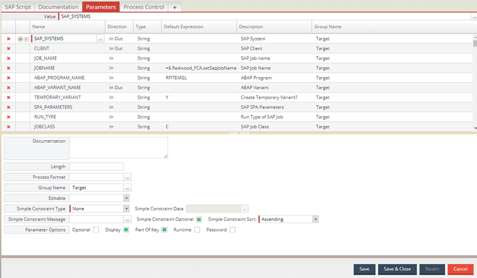The height and width of the screenshot is (278, 477).
Task: Sort by the Description column header
Action: point(274,27)
